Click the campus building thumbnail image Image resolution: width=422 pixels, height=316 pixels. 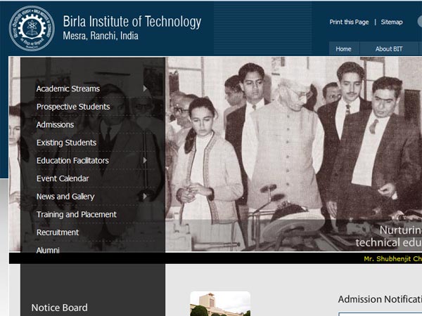click(x=219, y=304)
